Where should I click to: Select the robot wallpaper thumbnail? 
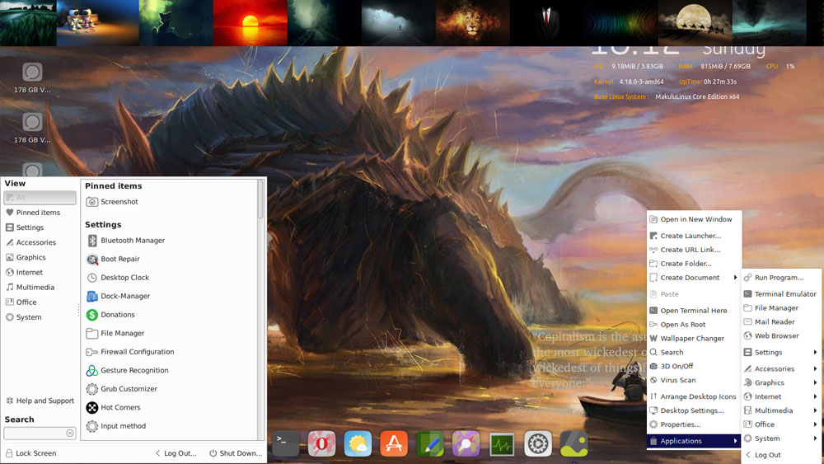(98, 22)
